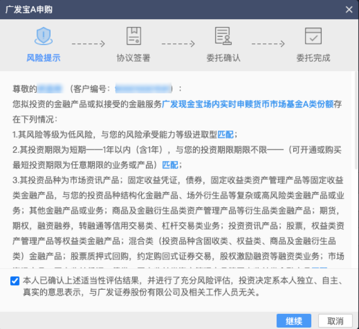Click the 委托完成 checkmark icon

point(313,36)
